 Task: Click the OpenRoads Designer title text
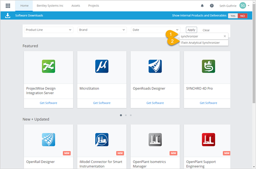[149, 88]
